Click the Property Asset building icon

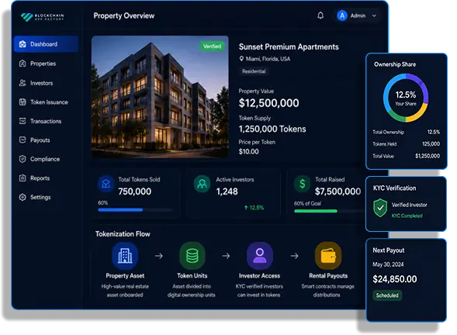tap(125, 256)
